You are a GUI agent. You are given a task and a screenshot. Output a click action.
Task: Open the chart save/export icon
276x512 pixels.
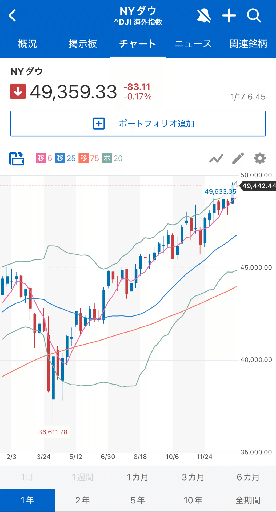17,159
